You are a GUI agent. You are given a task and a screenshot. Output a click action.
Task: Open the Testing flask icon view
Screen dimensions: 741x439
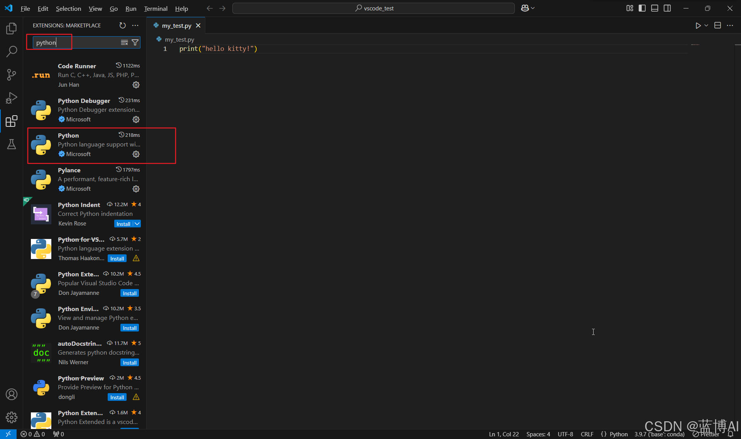pyautogui.click(x=12, y=144)
